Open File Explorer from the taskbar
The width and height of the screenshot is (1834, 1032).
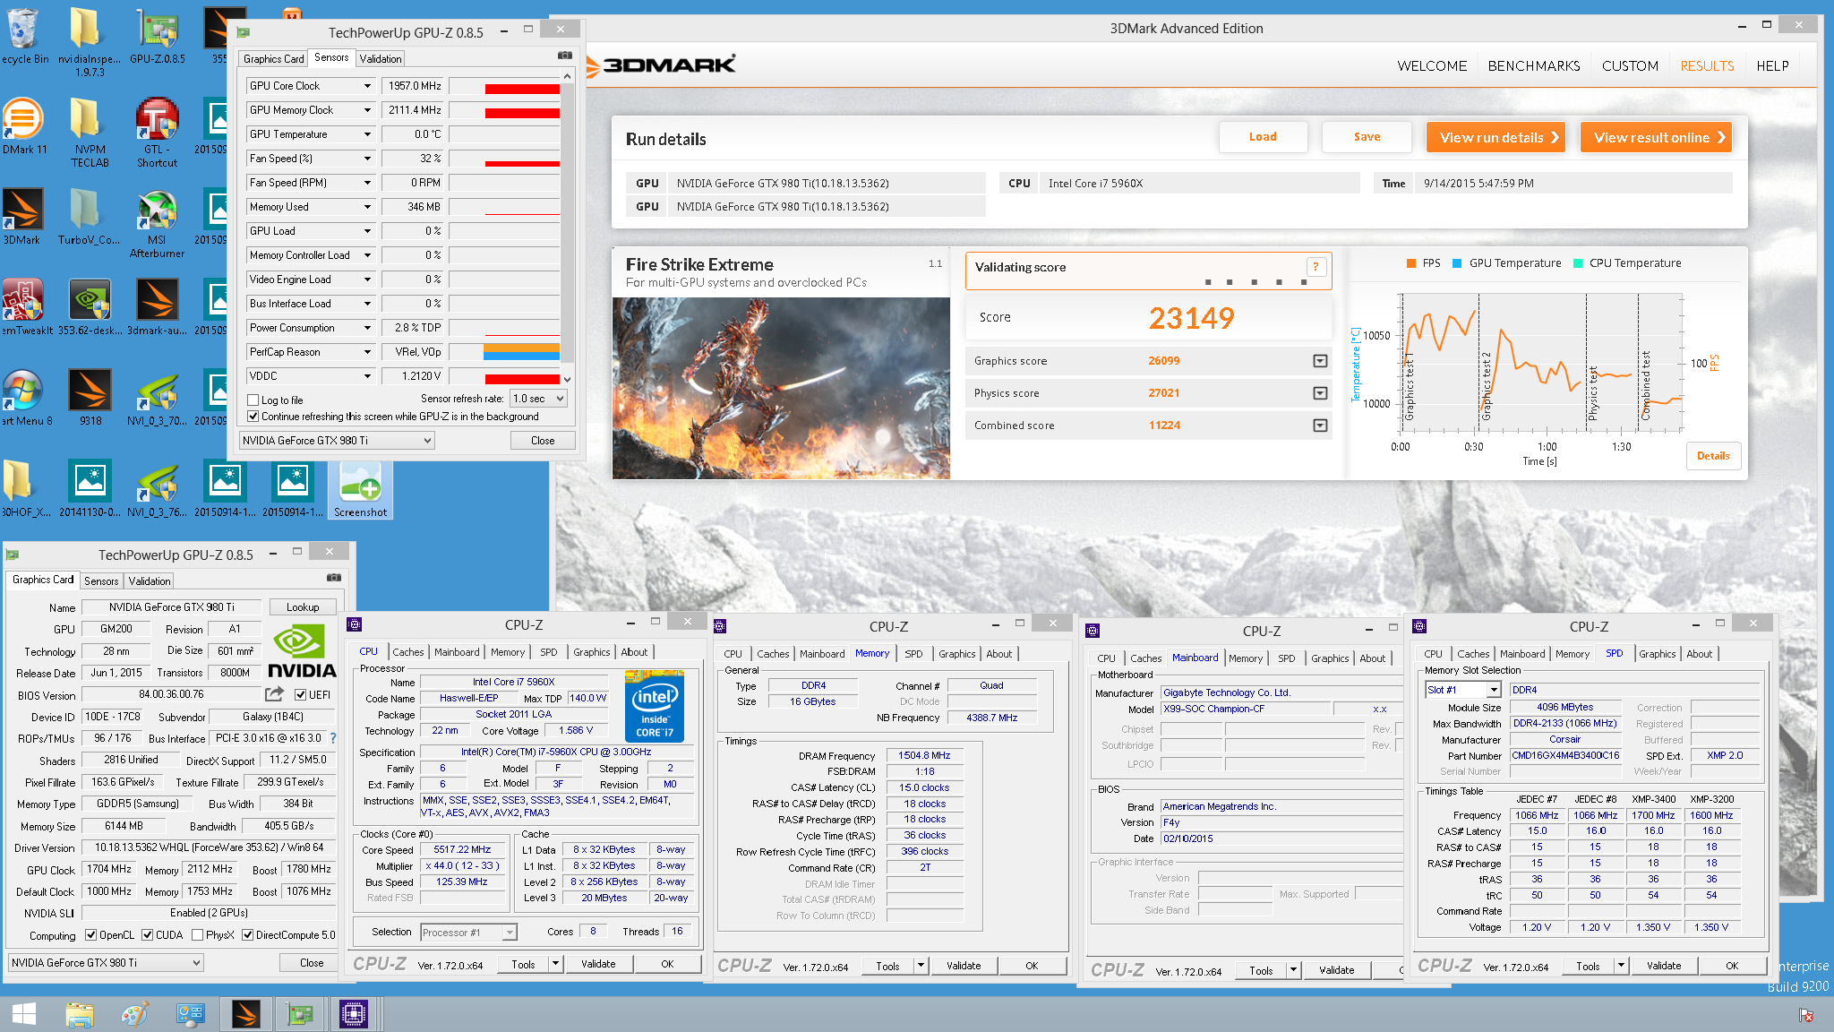coord(80,1014)
